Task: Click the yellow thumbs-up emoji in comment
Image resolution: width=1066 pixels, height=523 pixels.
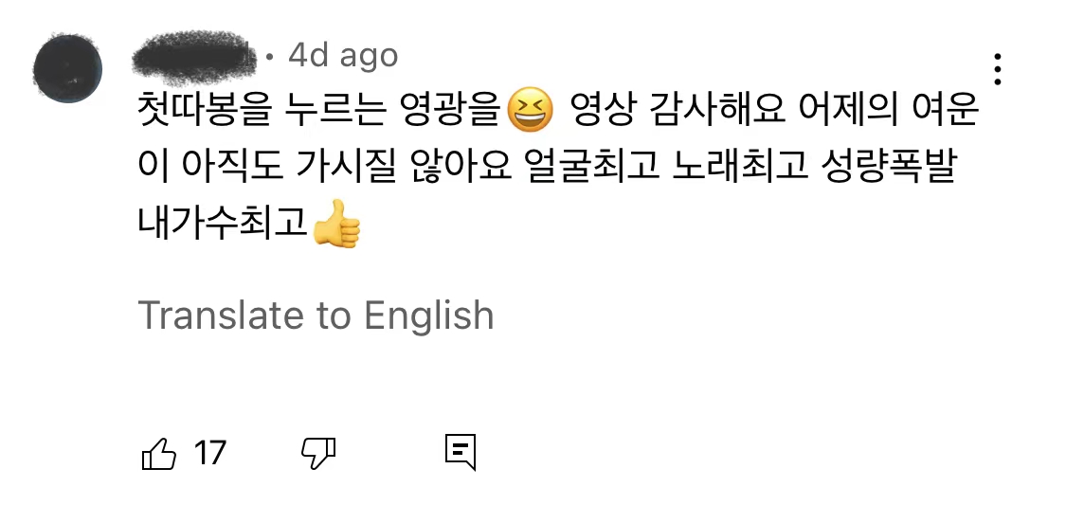Action: coord(335,224)
